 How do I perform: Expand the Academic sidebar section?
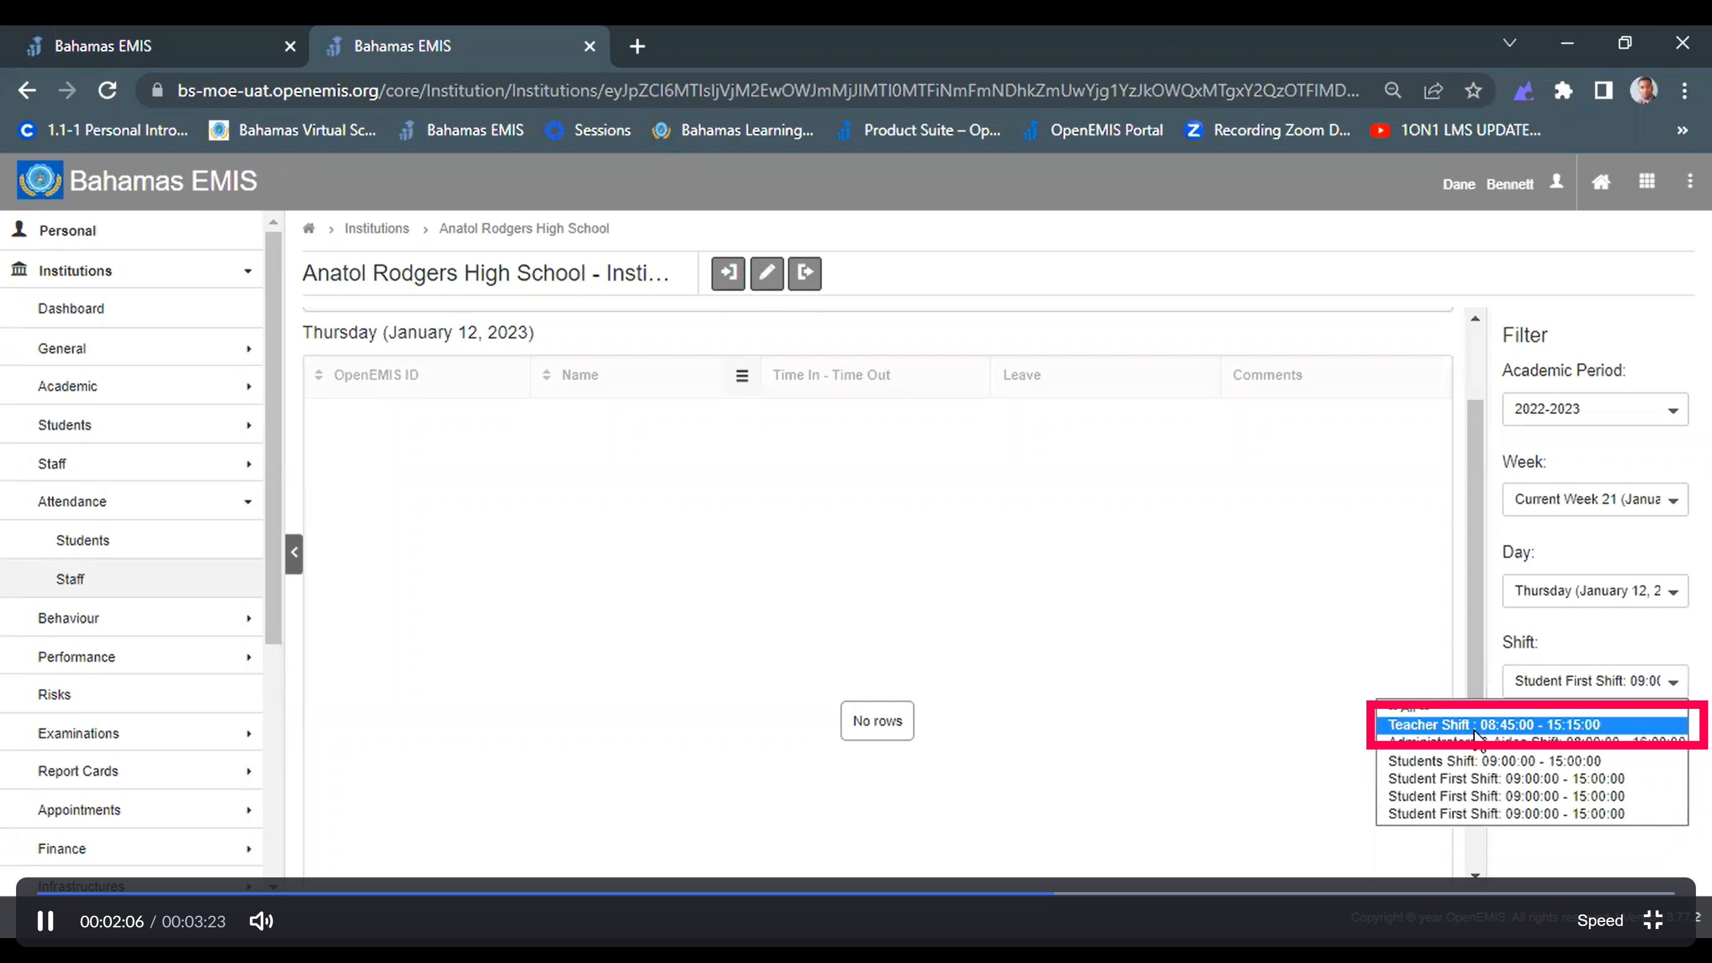[x=132, y=387]
